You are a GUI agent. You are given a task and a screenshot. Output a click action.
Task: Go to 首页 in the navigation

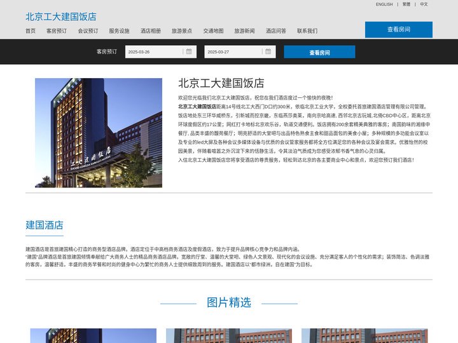[31, 30]
